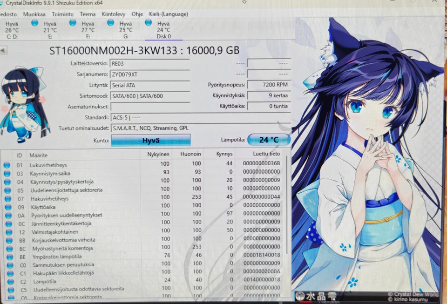This screenshot has width=447, height=304.
Task: Click the Siirtomoodi field SATA/600
Action: tap(150, 96)
